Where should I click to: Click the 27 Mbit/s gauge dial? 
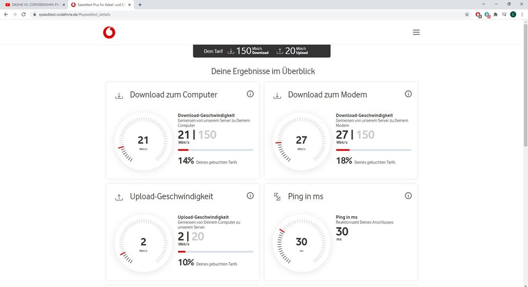[301, 141]
